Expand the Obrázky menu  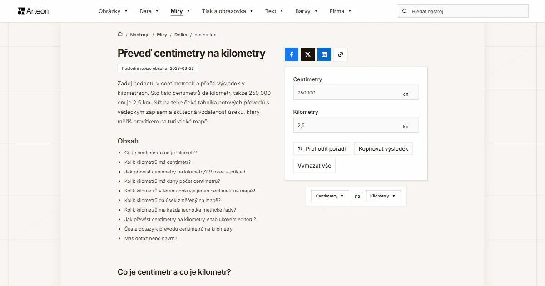(x=113, y=11)
